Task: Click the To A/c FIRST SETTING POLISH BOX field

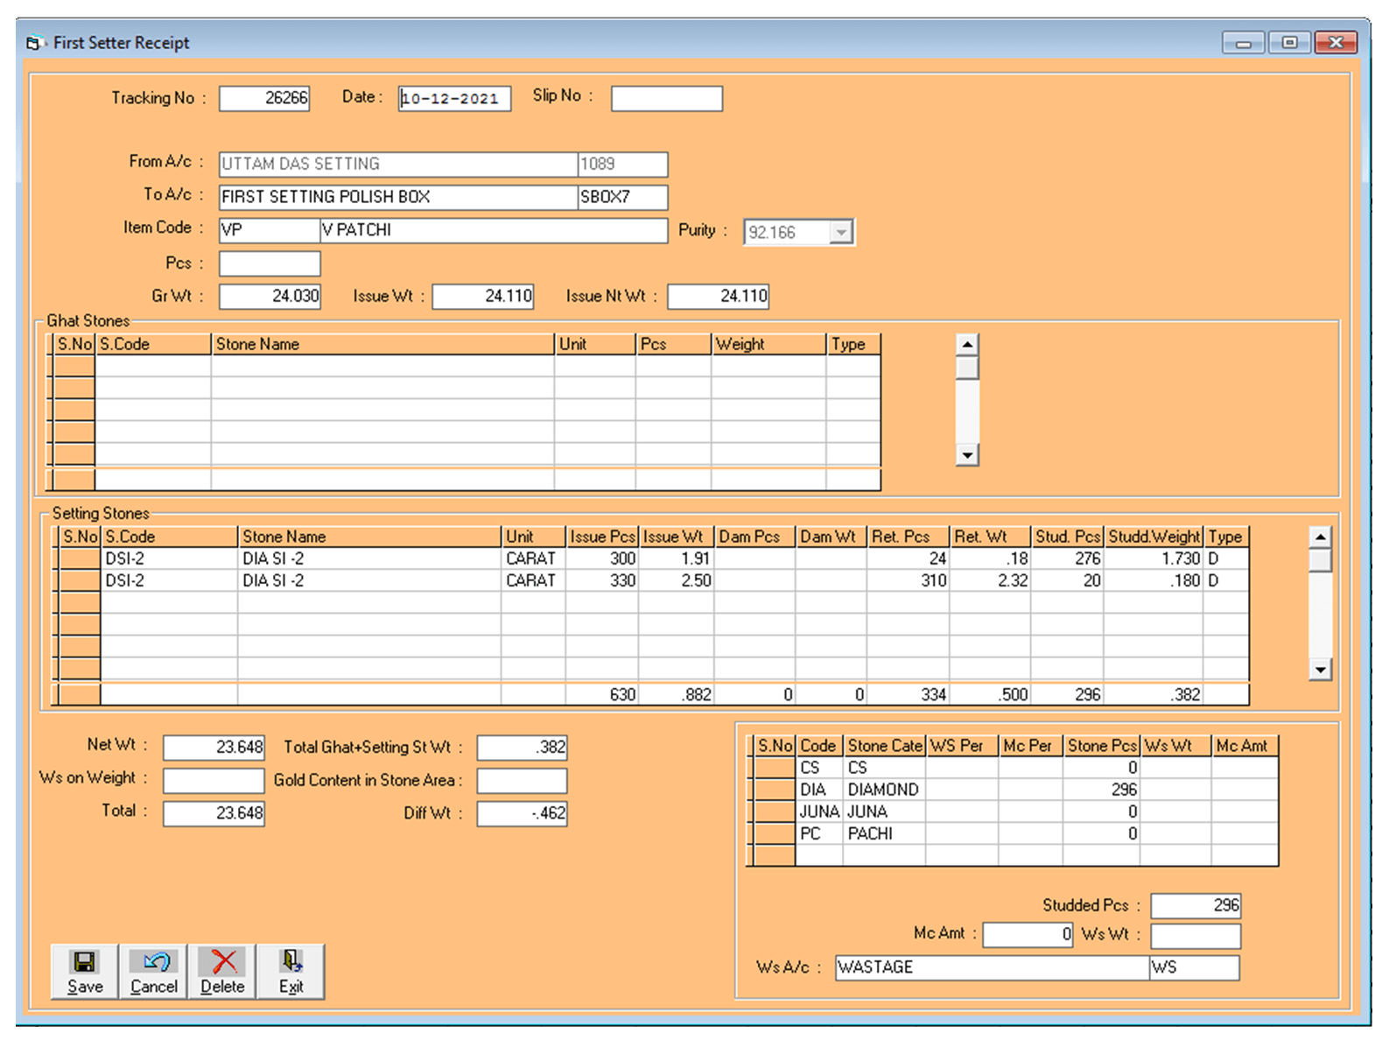Action: (398, 197)
